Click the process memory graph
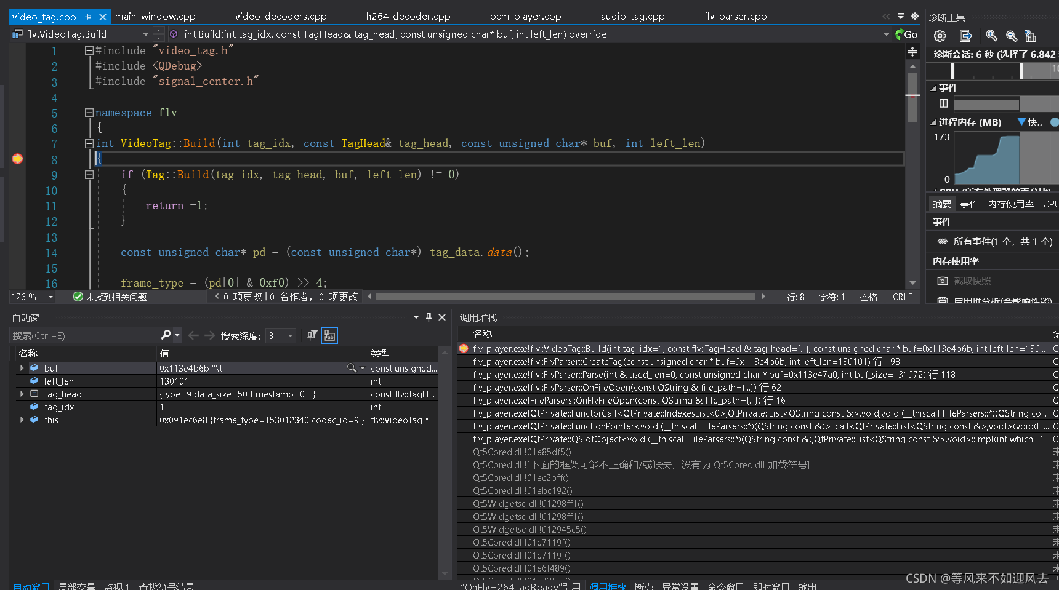1059x590 pixels. tap(1006, 158)
